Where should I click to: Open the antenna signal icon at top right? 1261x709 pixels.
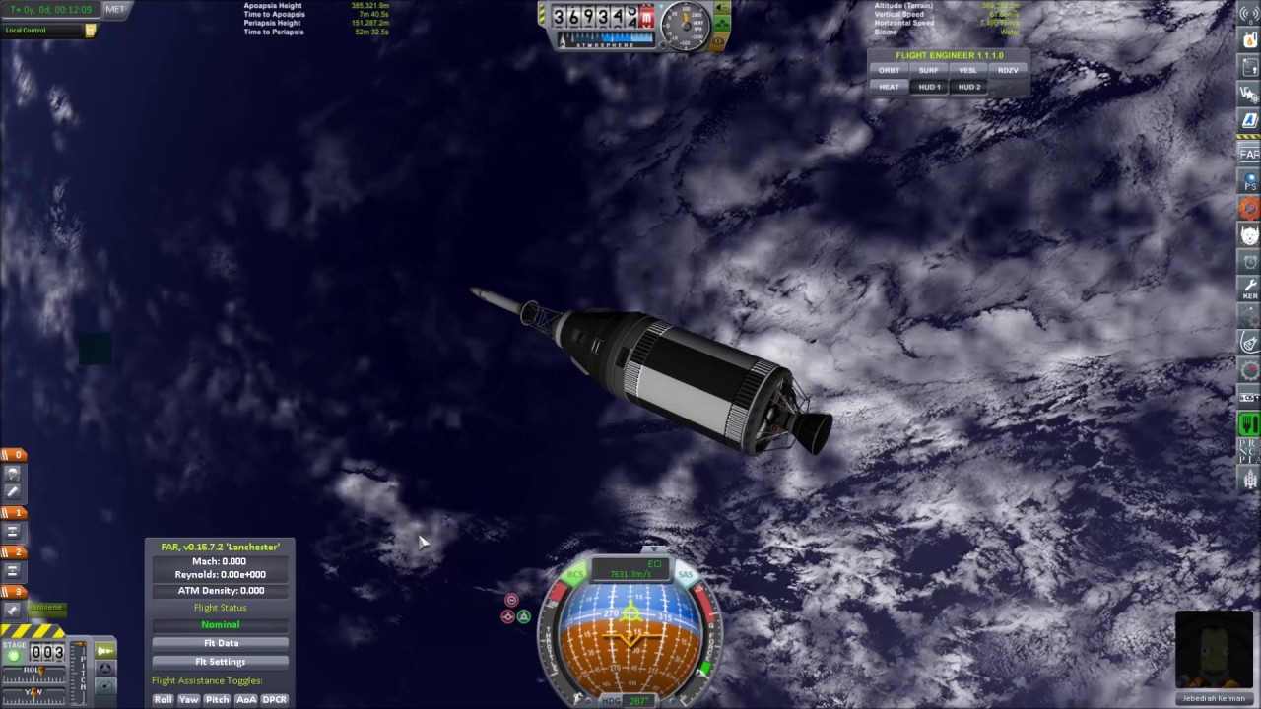1249,15
